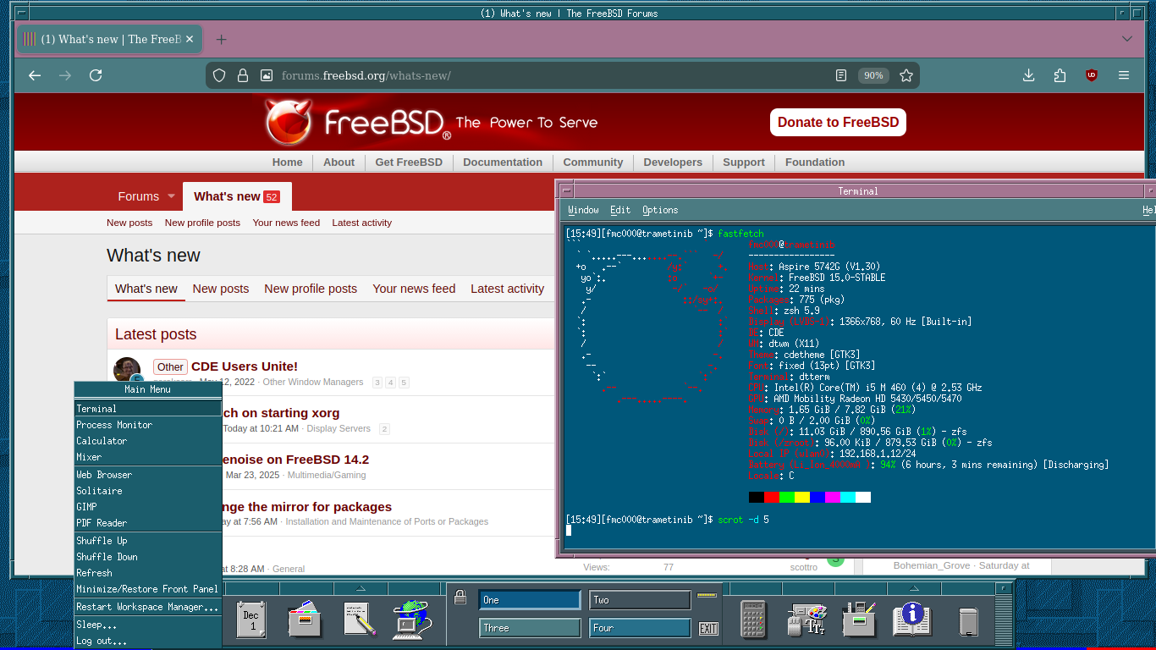Open the CDE Users Unite! thread

(x=245, y=366)
